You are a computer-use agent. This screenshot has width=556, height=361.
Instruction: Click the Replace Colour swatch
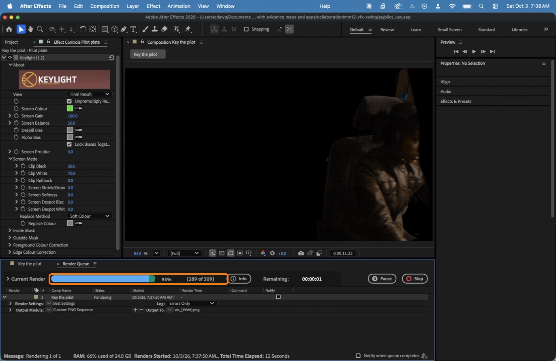pos(70,223)
